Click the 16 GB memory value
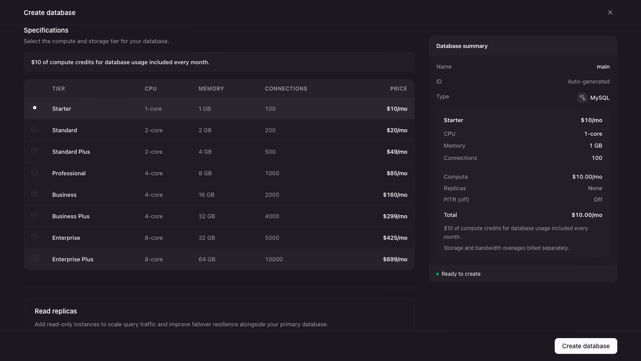Screen dimensions: 641x361 tap(206, 195)
